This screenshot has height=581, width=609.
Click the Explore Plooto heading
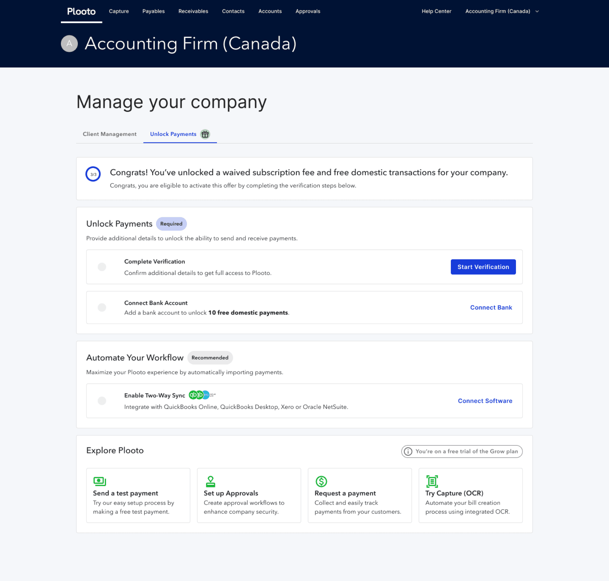(115, 450)
